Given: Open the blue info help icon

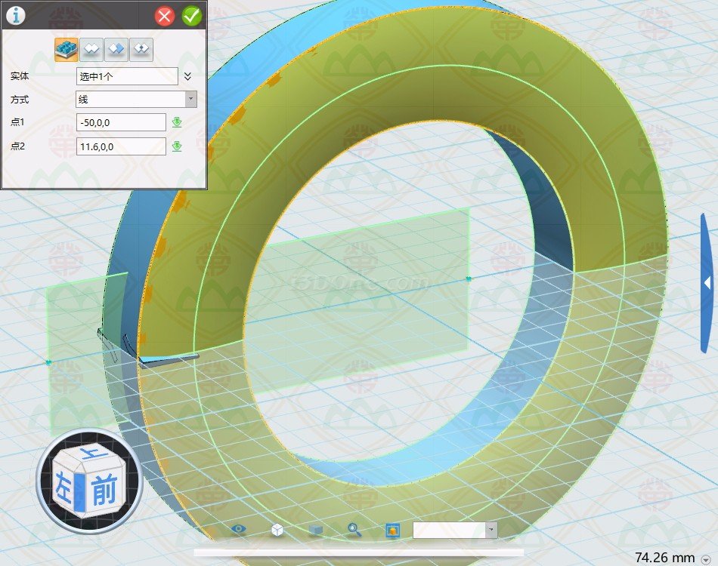Looking at the screenshot, I should click(x=16, y=16).
